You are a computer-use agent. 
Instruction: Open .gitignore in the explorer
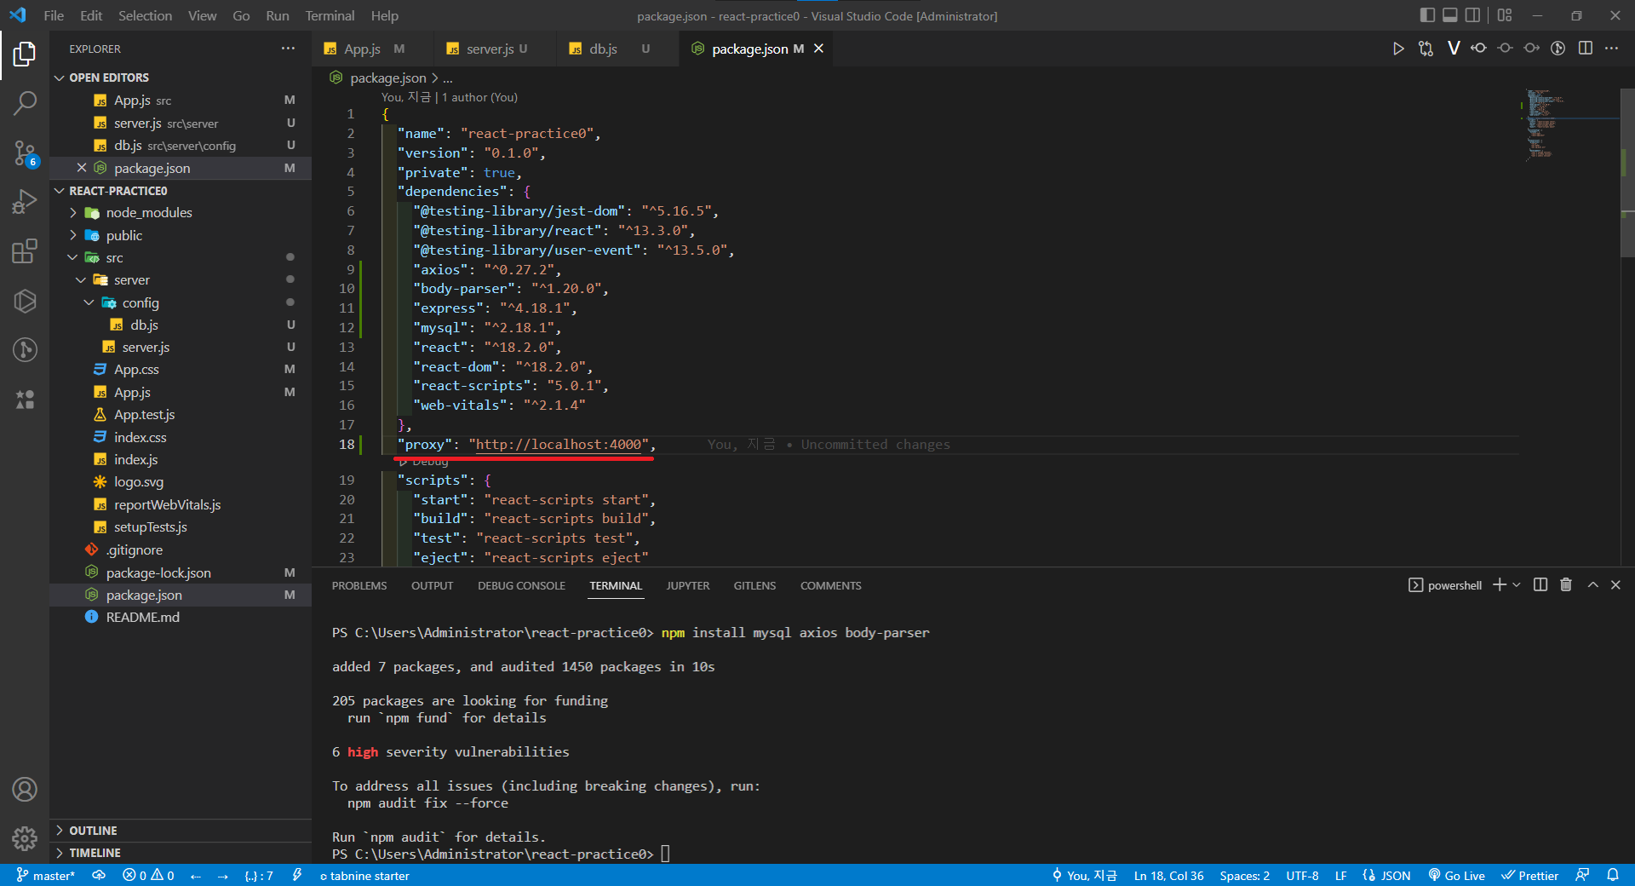coord(180,549)
